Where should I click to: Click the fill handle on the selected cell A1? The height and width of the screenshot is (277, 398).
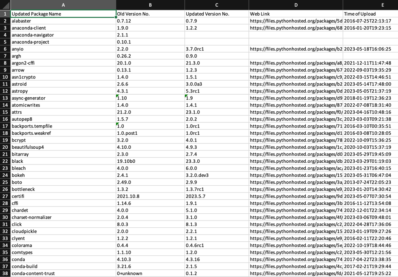[x=116, y=17]
